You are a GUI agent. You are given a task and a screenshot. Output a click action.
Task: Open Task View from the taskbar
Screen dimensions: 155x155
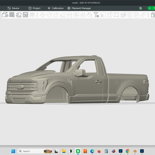click(56, 151)
